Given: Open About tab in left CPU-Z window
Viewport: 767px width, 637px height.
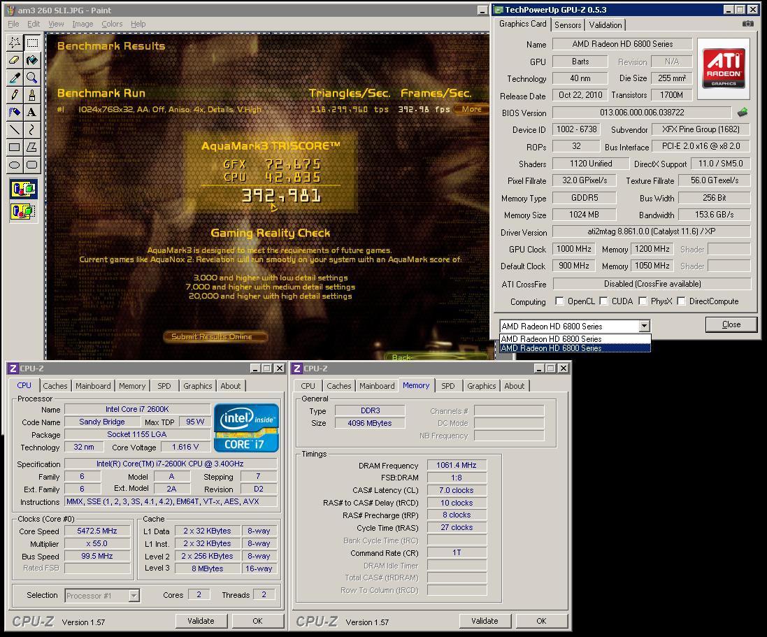Looking at the screenshot, I should tap(231, 386).
